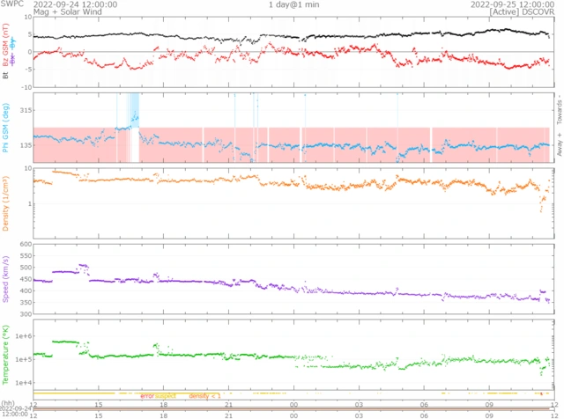This screenshot has width=564, height=419.
Task: Click the start time header above 'Mag + Solar Wind'
Action: (x=75, y=4)
